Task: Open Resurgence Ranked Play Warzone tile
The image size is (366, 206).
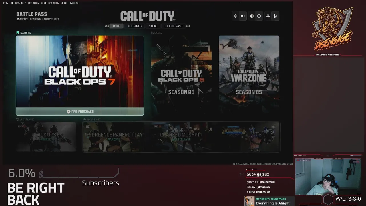Action: [x=114, y=137]
